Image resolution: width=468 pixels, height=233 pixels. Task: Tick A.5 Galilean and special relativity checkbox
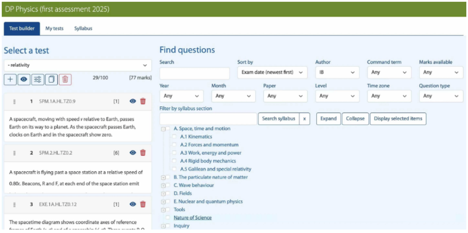click(x=174, y=169)
